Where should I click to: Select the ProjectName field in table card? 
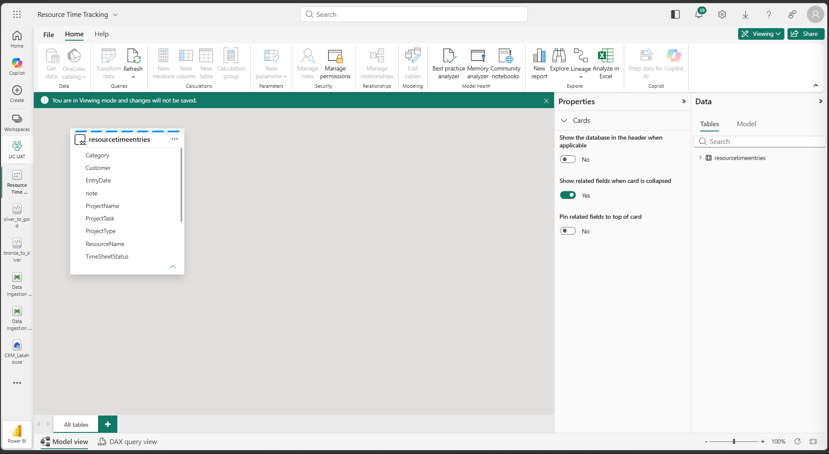point(102,206)
